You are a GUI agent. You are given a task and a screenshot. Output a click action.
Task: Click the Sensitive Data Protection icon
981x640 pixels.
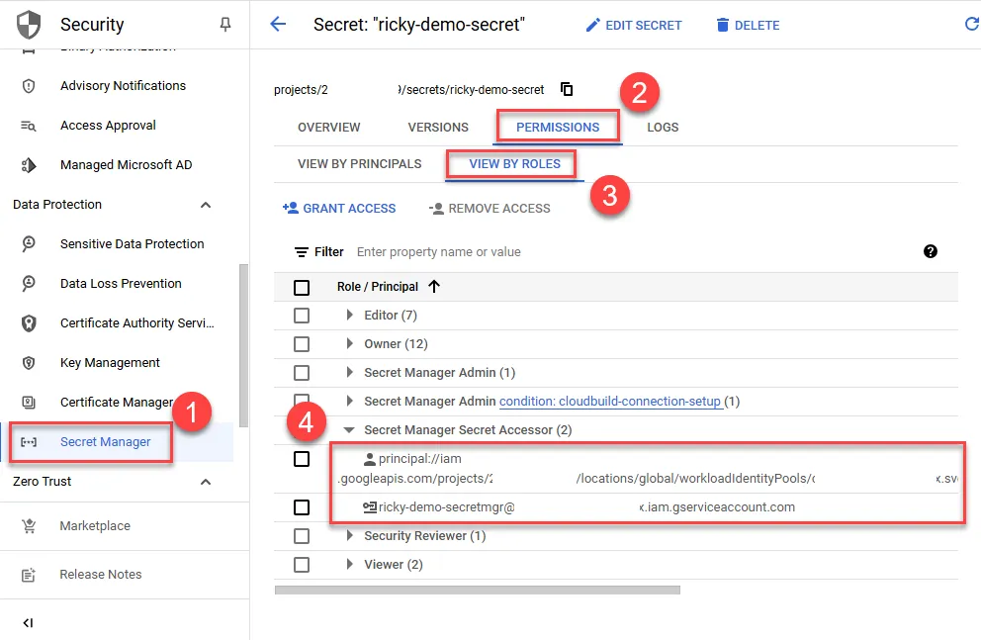click(x=29, y=244)
